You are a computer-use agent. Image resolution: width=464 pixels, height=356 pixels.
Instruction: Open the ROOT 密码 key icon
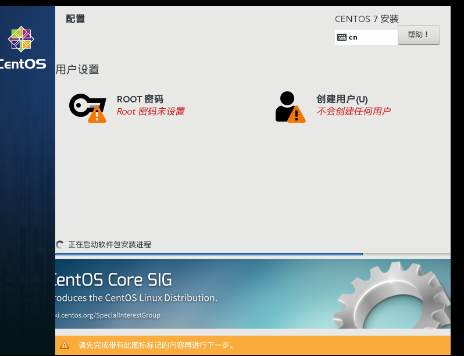(x=88, y=108)
